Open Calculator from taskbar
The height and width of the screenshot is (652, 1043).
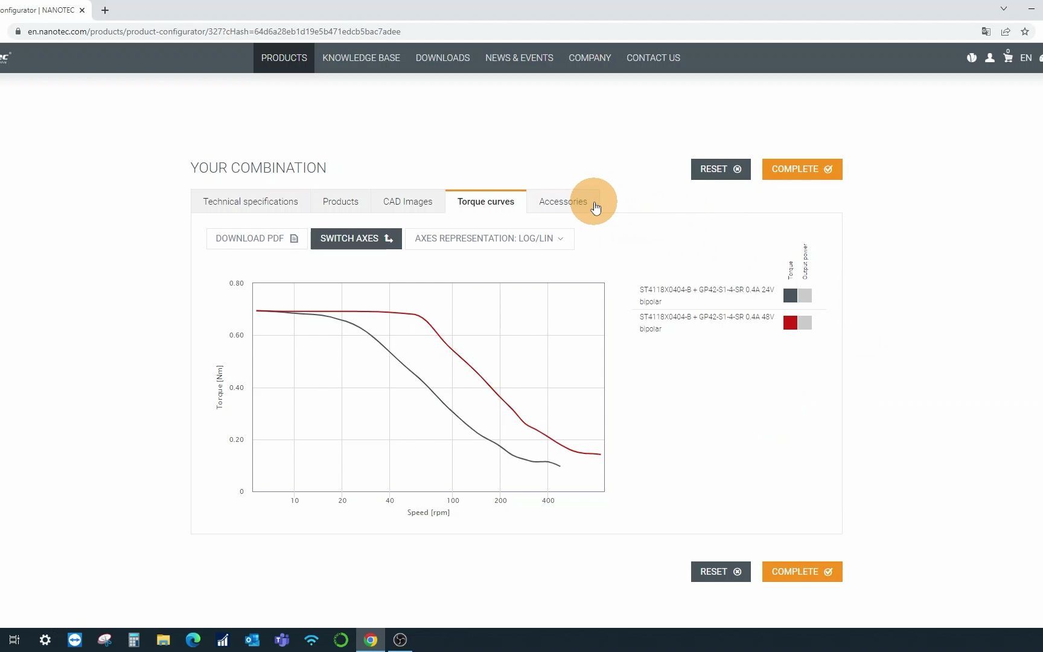[134, 640]
